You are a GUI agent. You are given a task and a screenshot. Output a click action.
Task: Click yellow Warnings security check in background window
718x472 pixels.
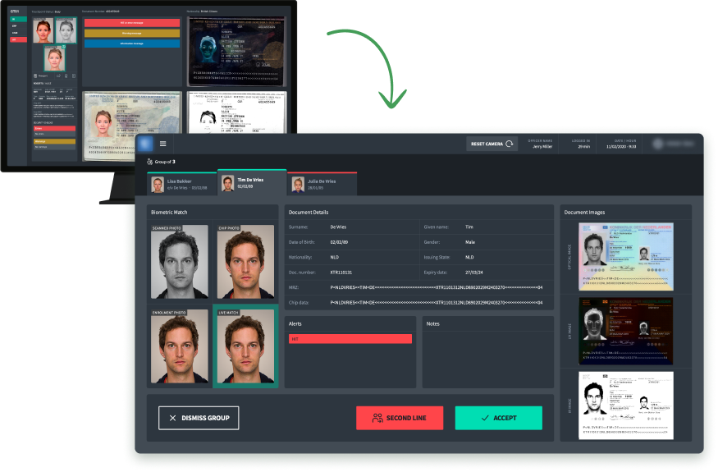54,141
